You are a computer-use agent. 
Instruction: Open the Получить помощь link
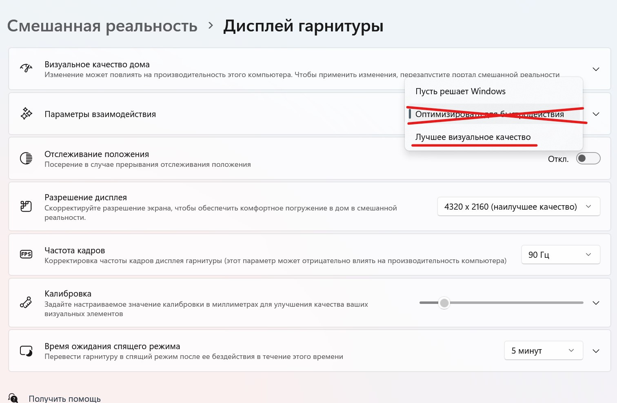(x=64, y=399)
